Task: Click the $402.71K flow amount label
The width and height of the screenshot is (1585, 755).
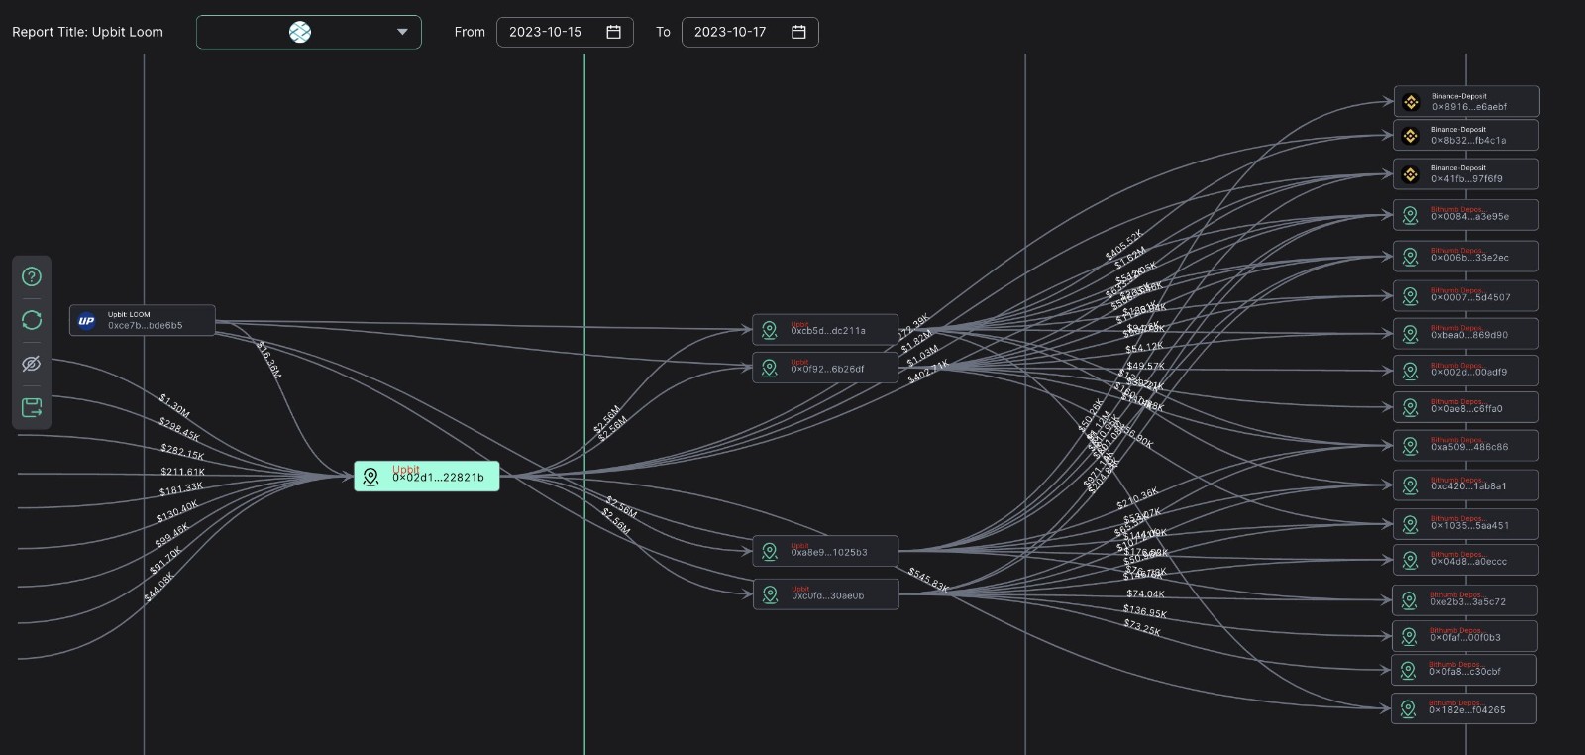Action: click(x=928, y=372)
